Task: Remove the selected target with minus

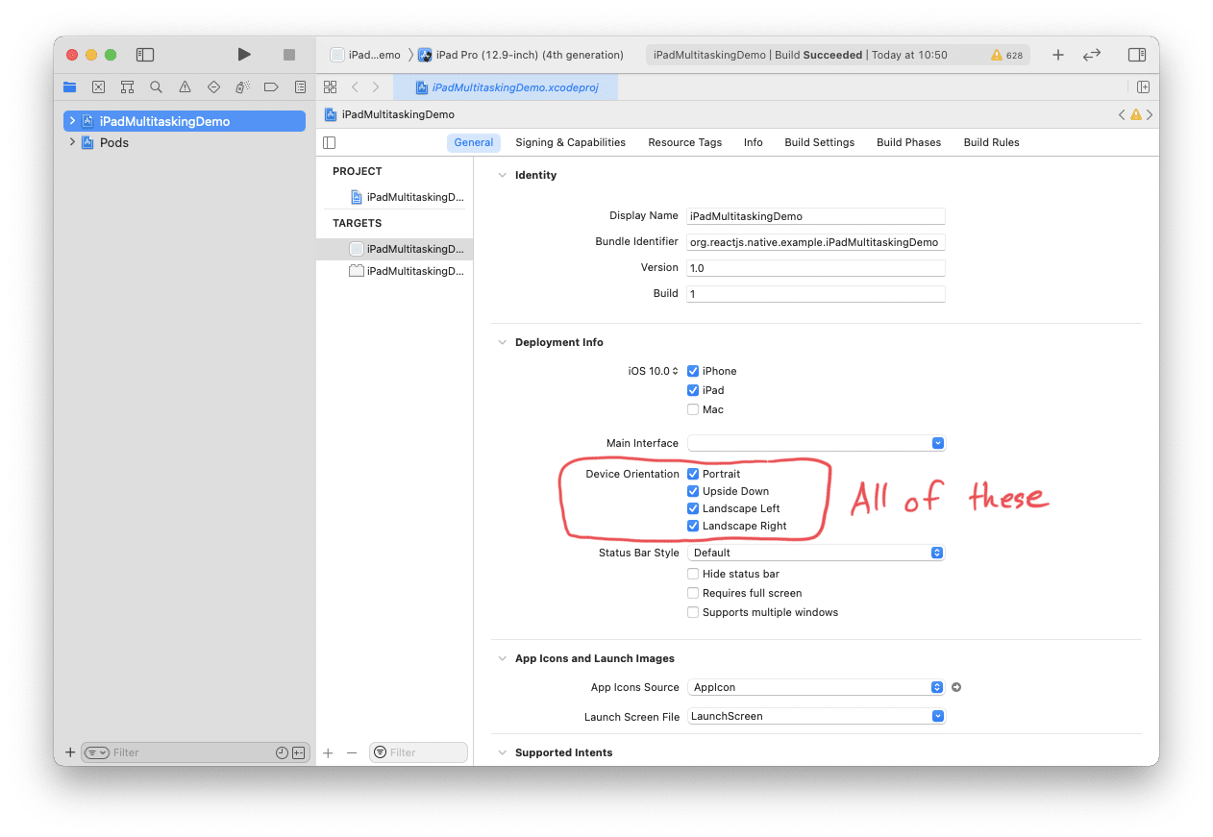Action: [x=352, y=752]
